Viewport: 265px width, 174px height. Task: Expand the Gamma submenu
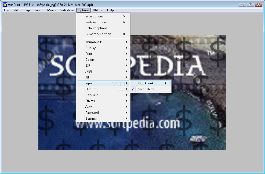pyautogui.click(x=103, y=119)
